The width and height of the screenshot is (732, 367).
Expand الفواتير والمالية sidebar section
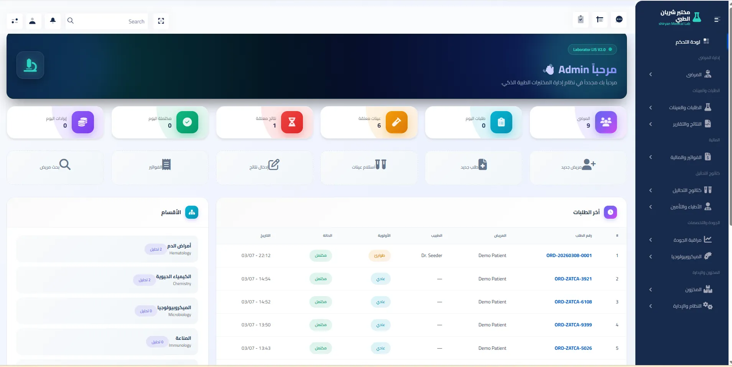[x=686, y=157]
